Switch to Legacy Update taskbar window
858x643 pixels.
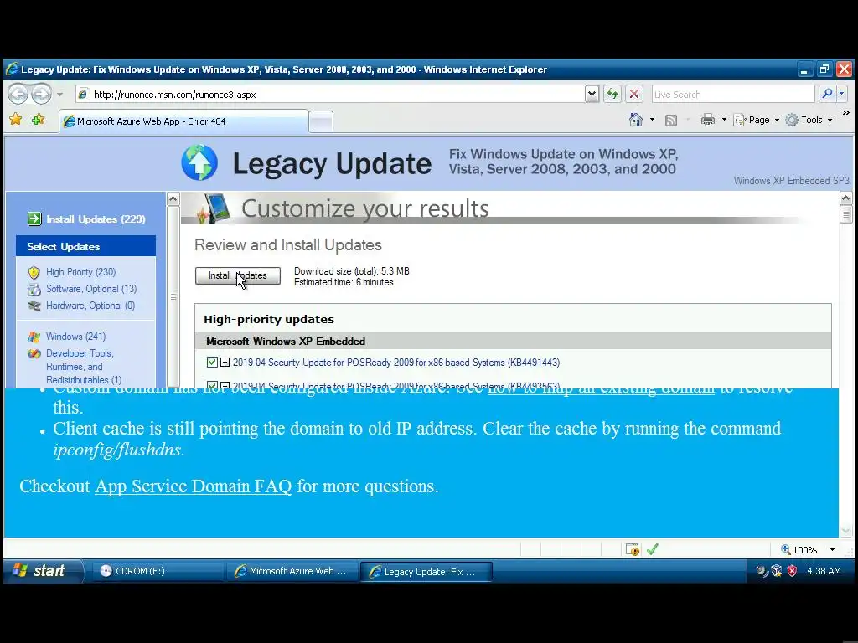point(426,571)
